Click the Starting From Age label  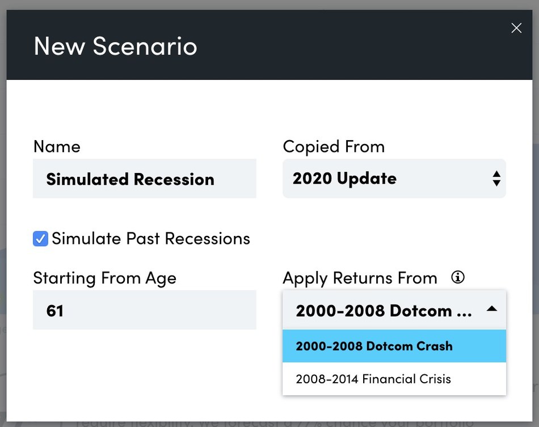[105, 278]
